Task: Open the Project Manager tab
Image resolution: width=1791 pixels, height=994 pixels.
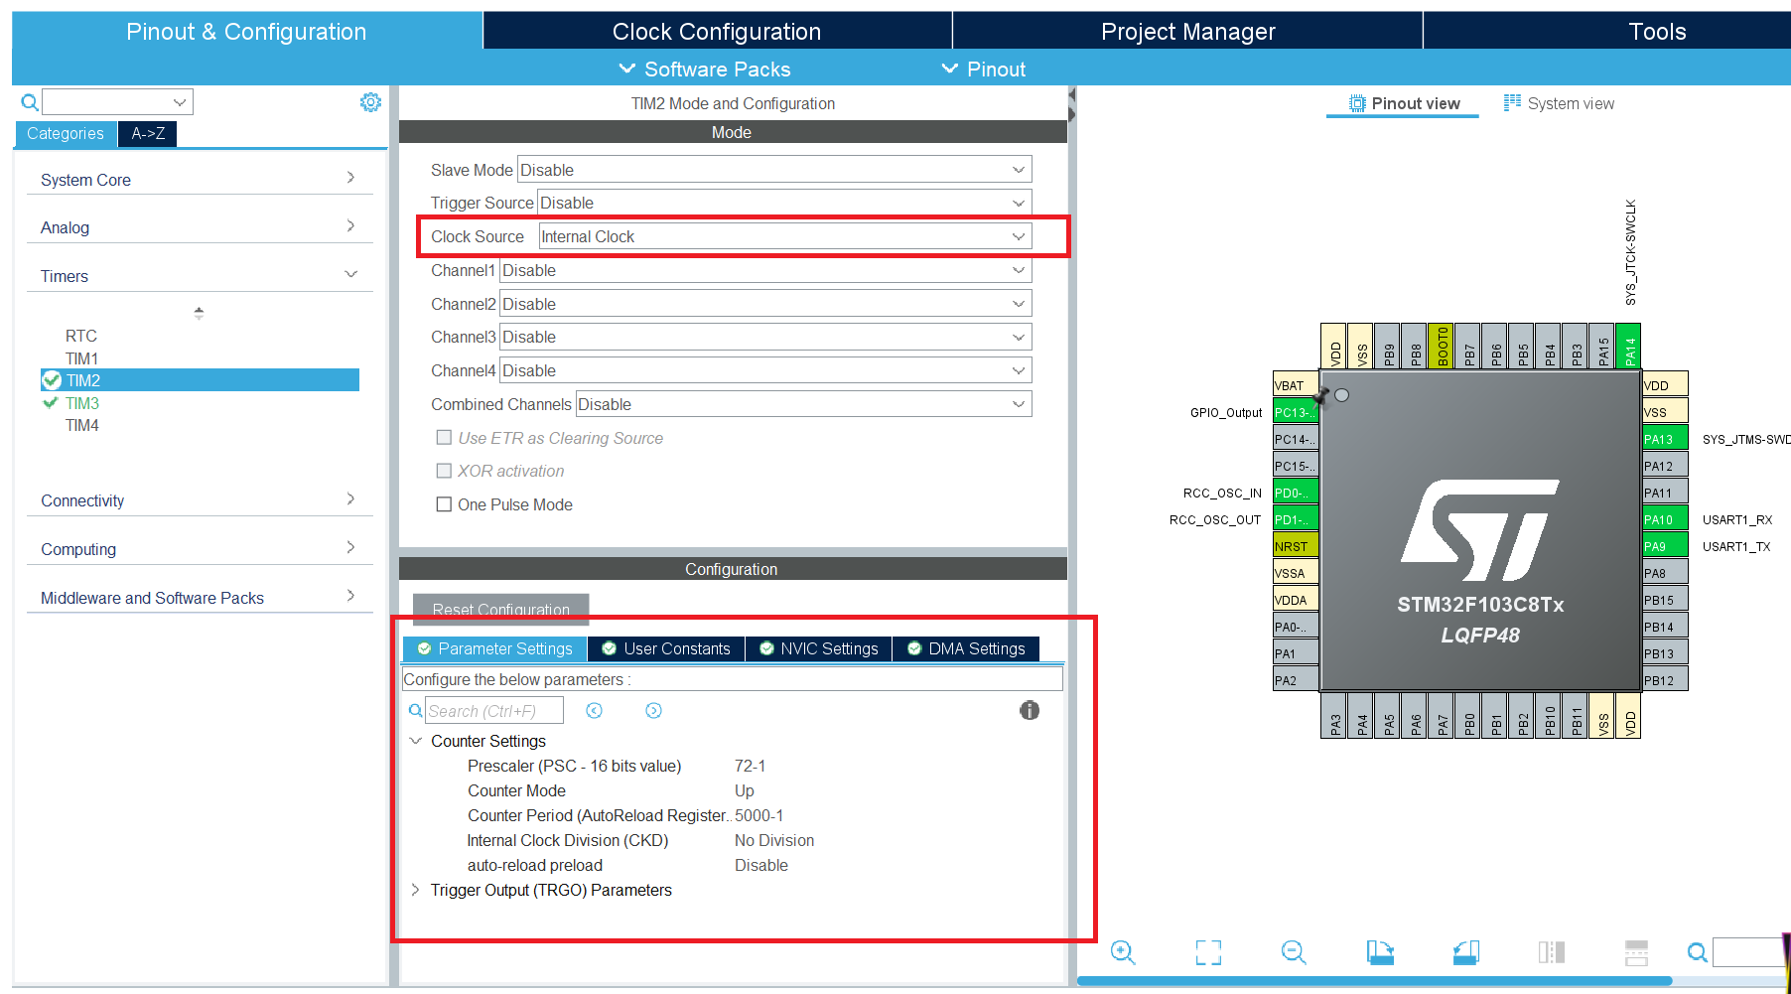Action: click(1187, 31)
